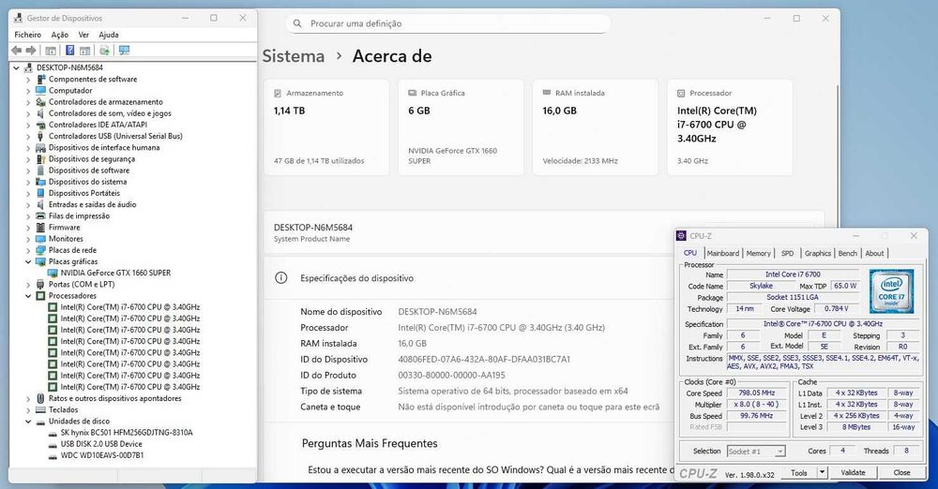The image size is (938, 489).
Task: Open the Graphics tab in CPU-Z
Action: pyautogui.click(x=818, y=253)
